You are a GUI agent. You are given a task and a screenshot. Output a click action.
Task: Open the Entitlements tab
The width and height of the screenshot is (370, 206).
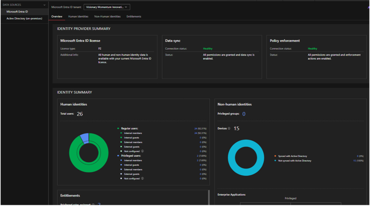134,17
